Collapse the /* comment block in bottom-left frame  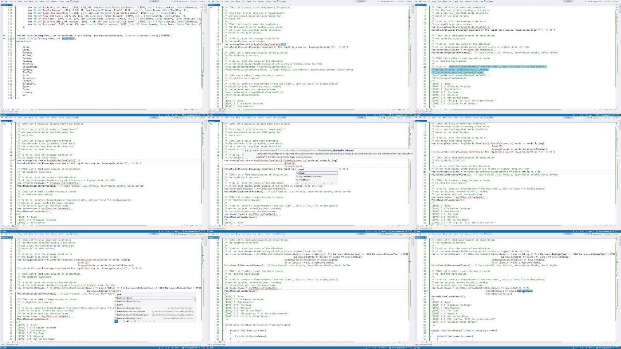(16, 322)
